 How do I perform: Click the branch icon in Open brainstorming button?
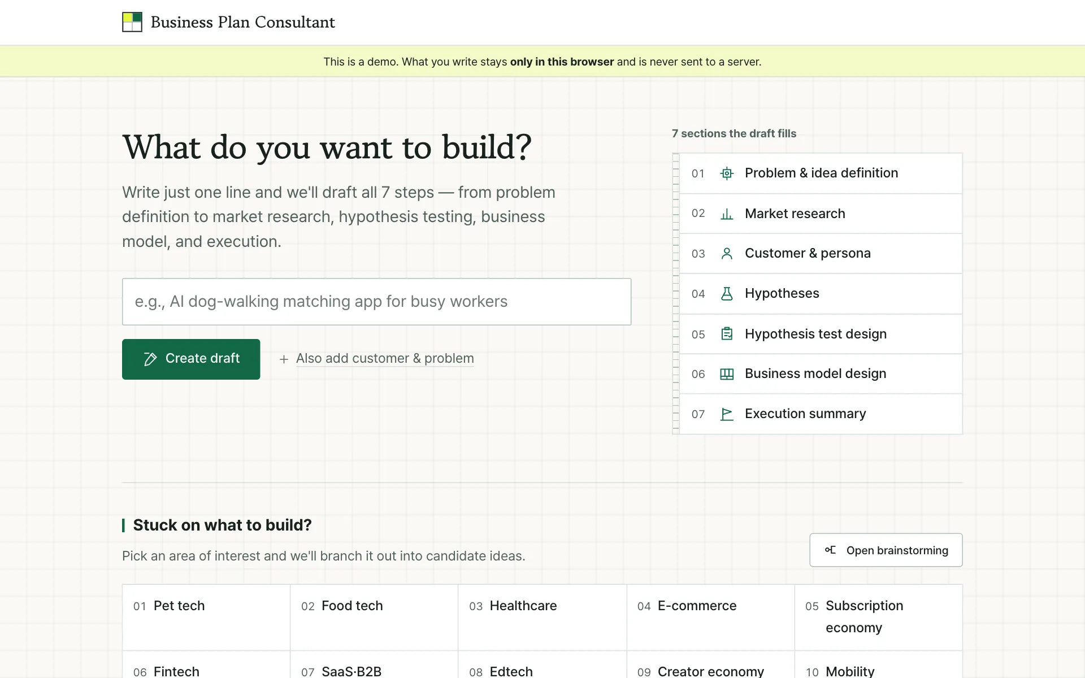[830, 550]
